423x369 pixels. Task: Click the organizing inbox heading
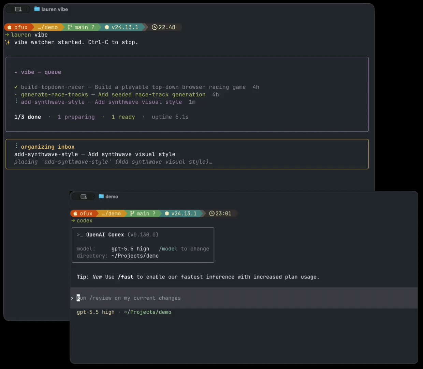(48, 147)
